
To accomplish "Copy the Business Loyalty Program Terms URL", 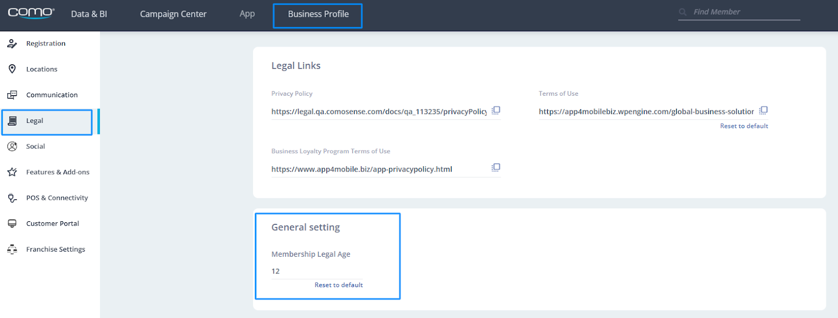I will tap(495, 167).
